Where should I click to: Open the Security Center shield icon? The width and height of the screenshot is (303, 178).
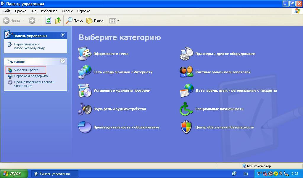click(x=186, y=127)
